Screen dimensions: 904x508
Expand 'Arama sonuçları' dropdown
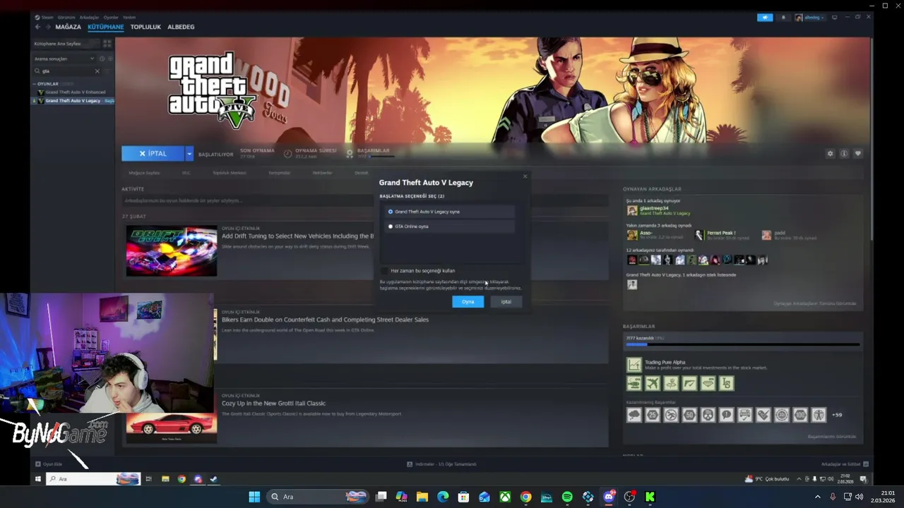[x=64, y=59]
